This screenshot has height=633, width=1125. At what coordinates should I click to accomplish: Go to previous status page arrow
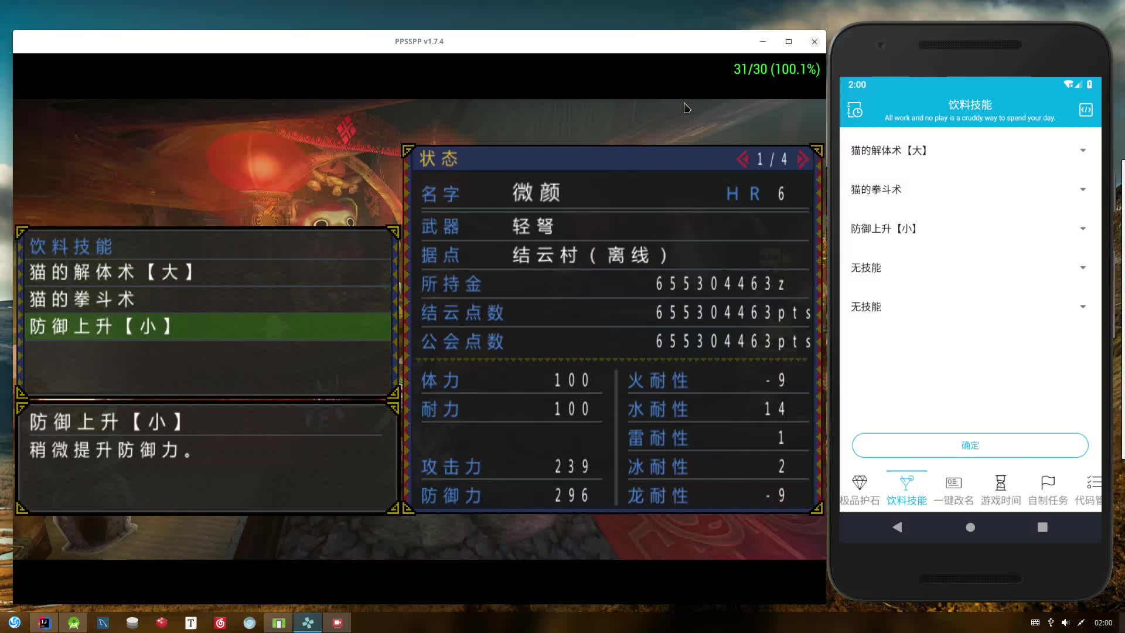point(742,159)
